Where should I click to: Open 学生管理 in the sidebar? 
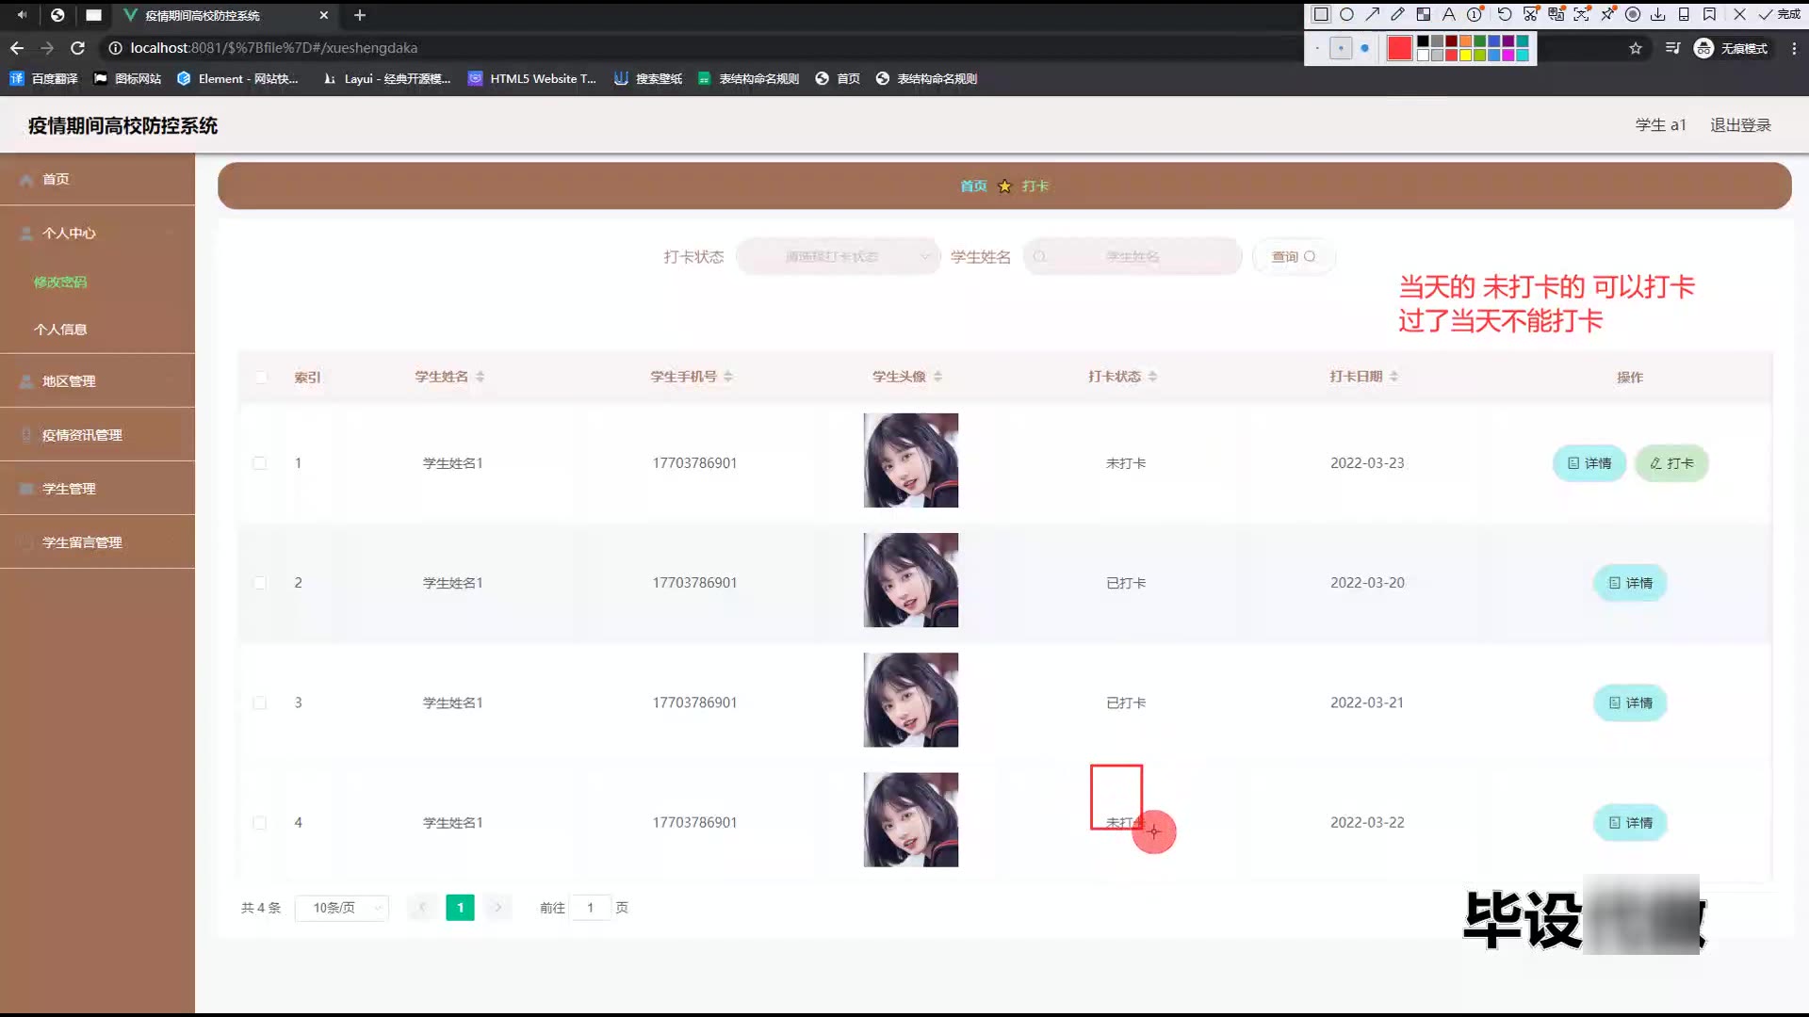click(x=69, y=489)
